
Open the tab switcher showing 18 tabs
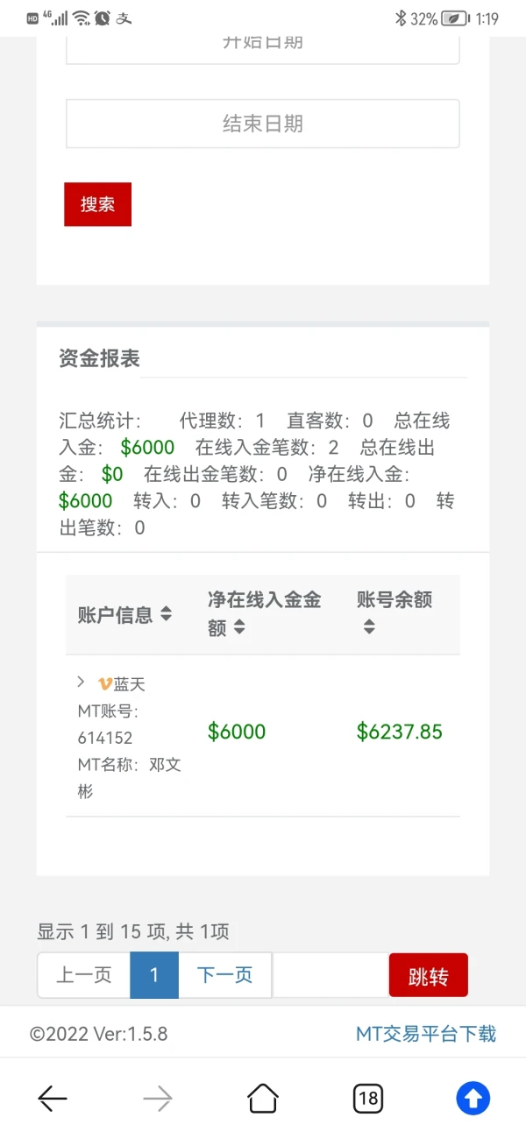[x=368, y=1098]
